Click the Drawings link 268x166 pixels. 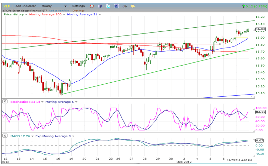[x=78, y=10]
